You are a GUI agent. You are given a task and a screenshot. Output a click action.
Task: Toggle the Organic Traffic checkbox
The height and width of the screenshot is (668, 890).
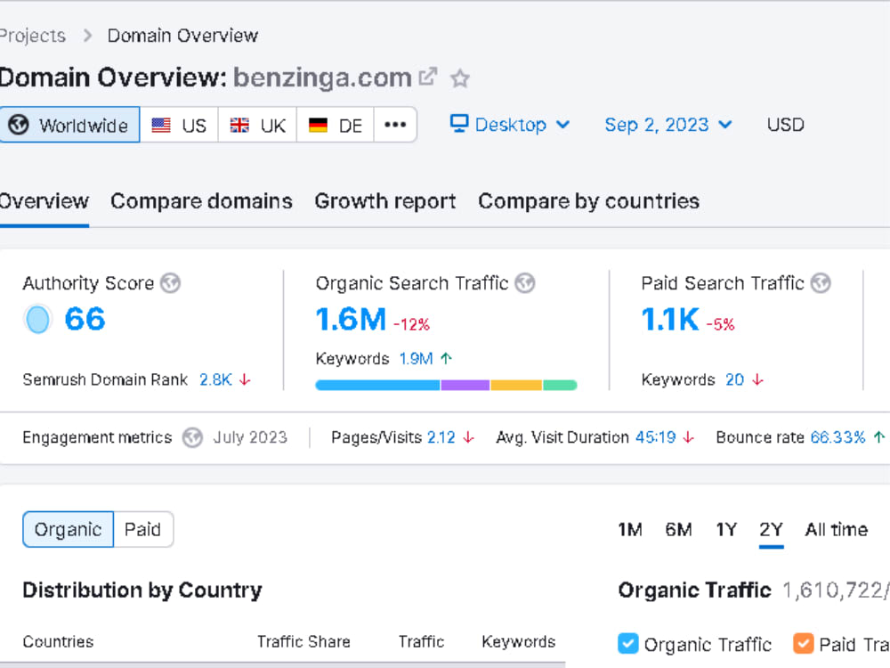click(x=627, y=644)
